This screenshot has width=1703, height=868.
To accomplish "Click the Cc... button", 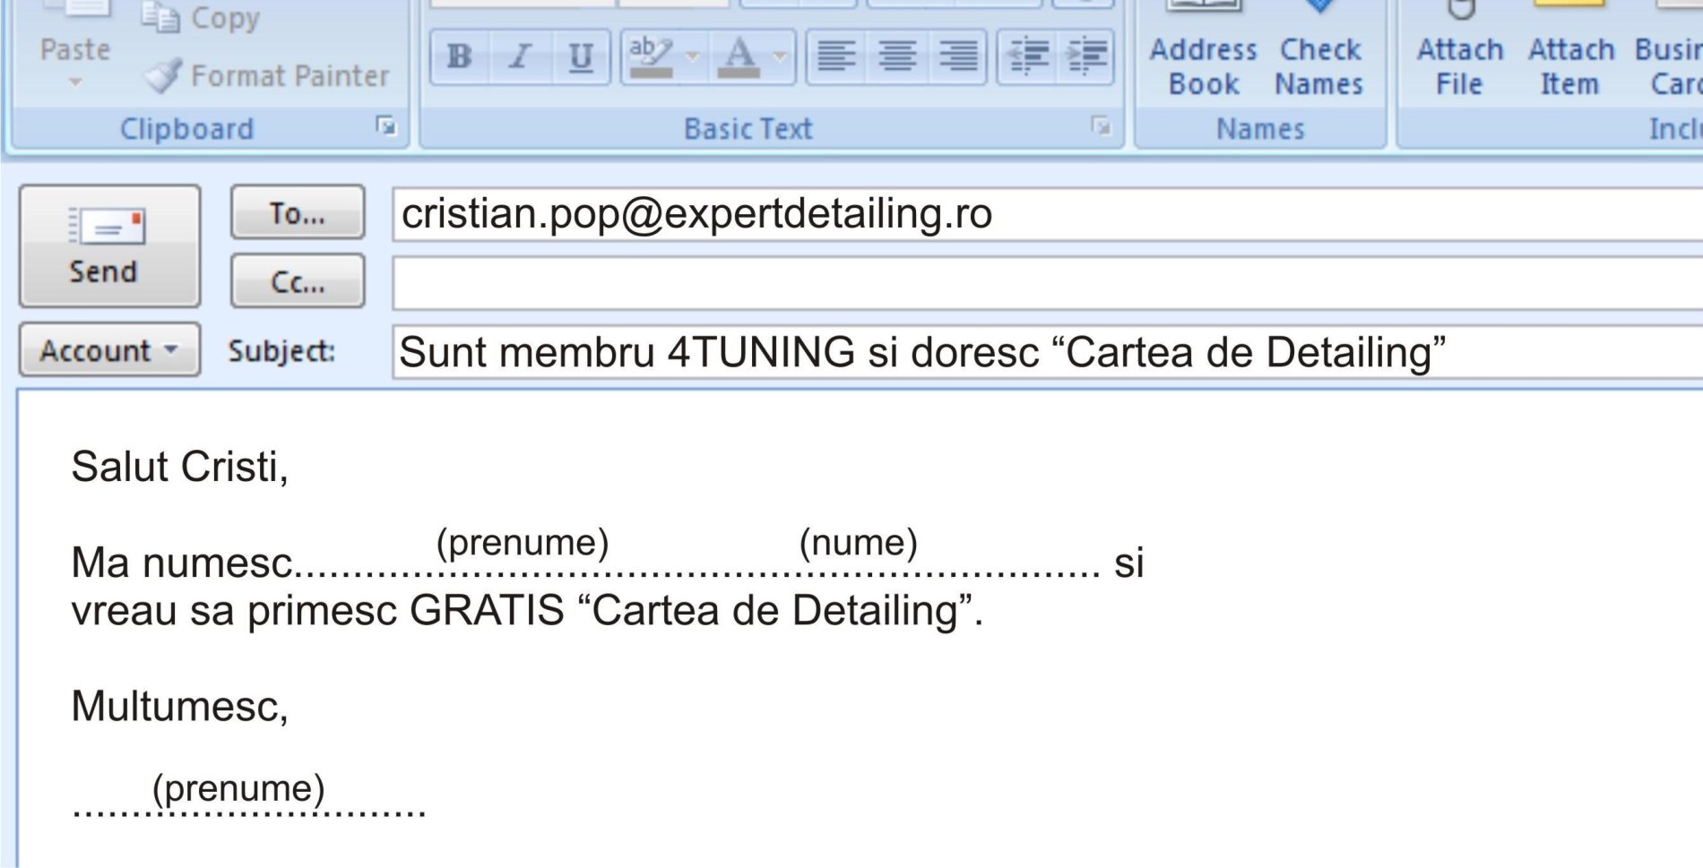I will [298, 281].
